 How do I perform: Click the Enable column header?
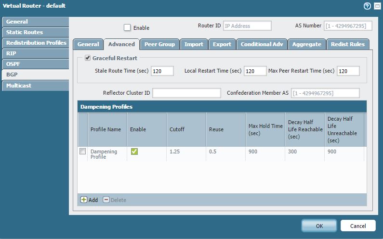pos(147,129)
